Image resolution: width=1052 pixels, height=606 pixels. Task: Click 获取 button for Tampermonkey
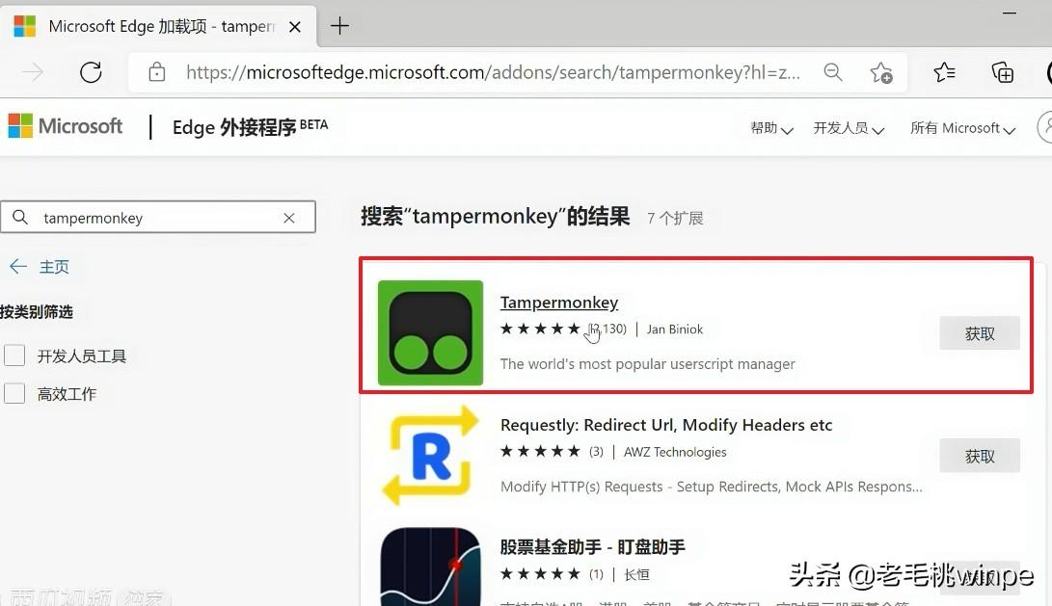tap(980, 333)
